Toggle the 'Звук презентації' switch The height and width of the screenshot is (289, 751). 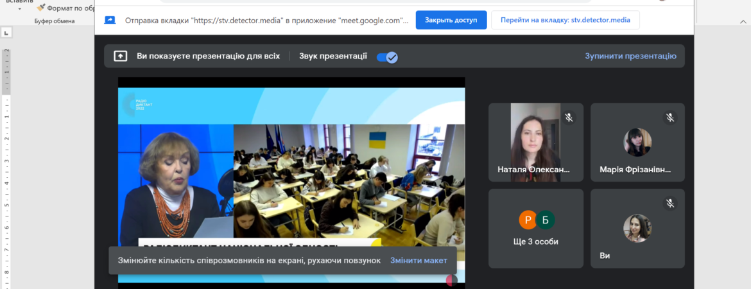(387, 58)
